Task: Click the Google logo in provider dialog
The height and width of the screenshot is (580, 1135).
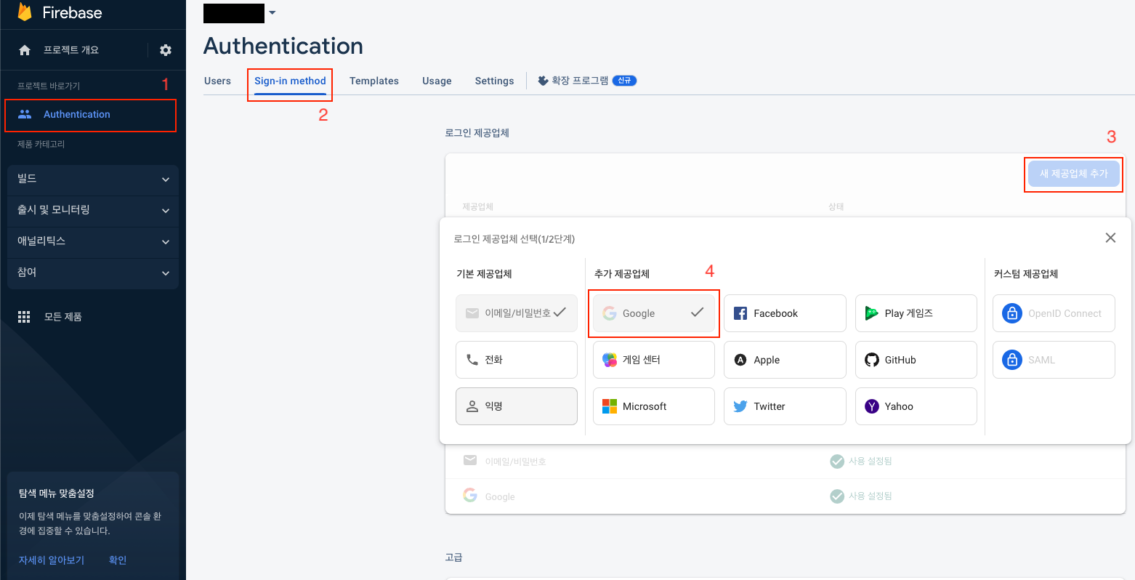Action: pos(610,313)
